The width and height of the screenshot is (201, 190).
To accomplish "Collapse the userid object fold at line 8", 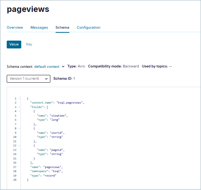I will [x=19, y=129].
